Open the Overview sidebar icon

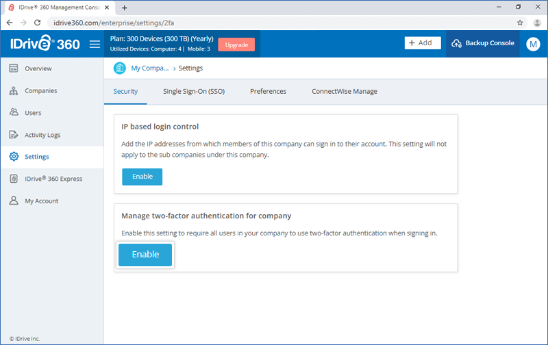click(14, 68)
